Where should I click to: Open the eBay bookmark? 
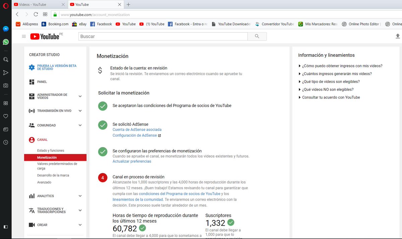[x=79, y=24]
